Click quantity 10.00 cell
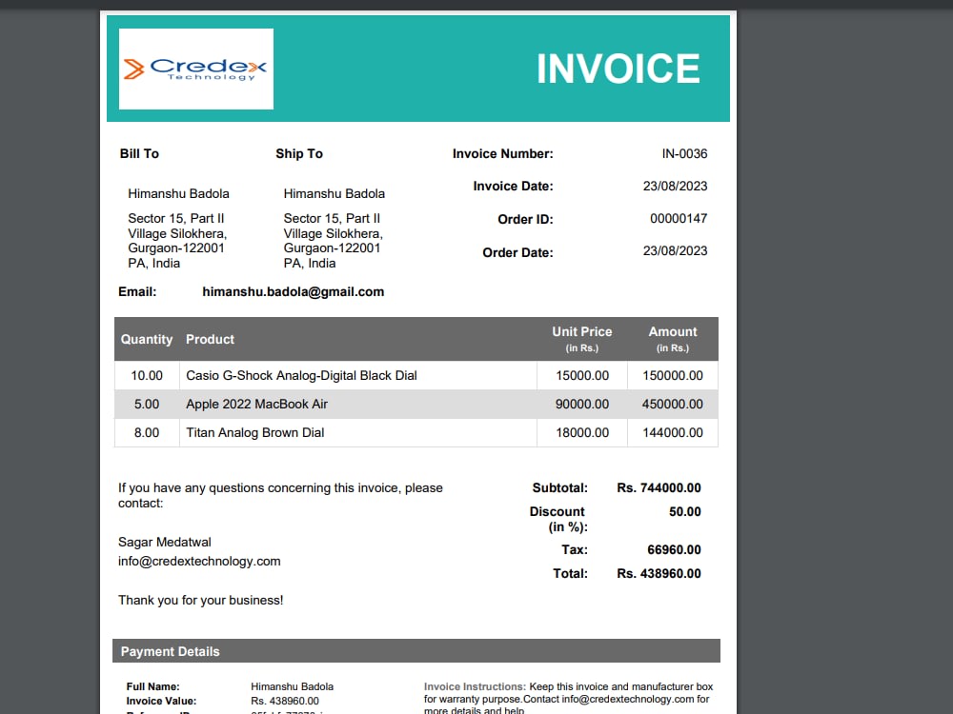The image size is (953, 714). [x=147, y=376]
